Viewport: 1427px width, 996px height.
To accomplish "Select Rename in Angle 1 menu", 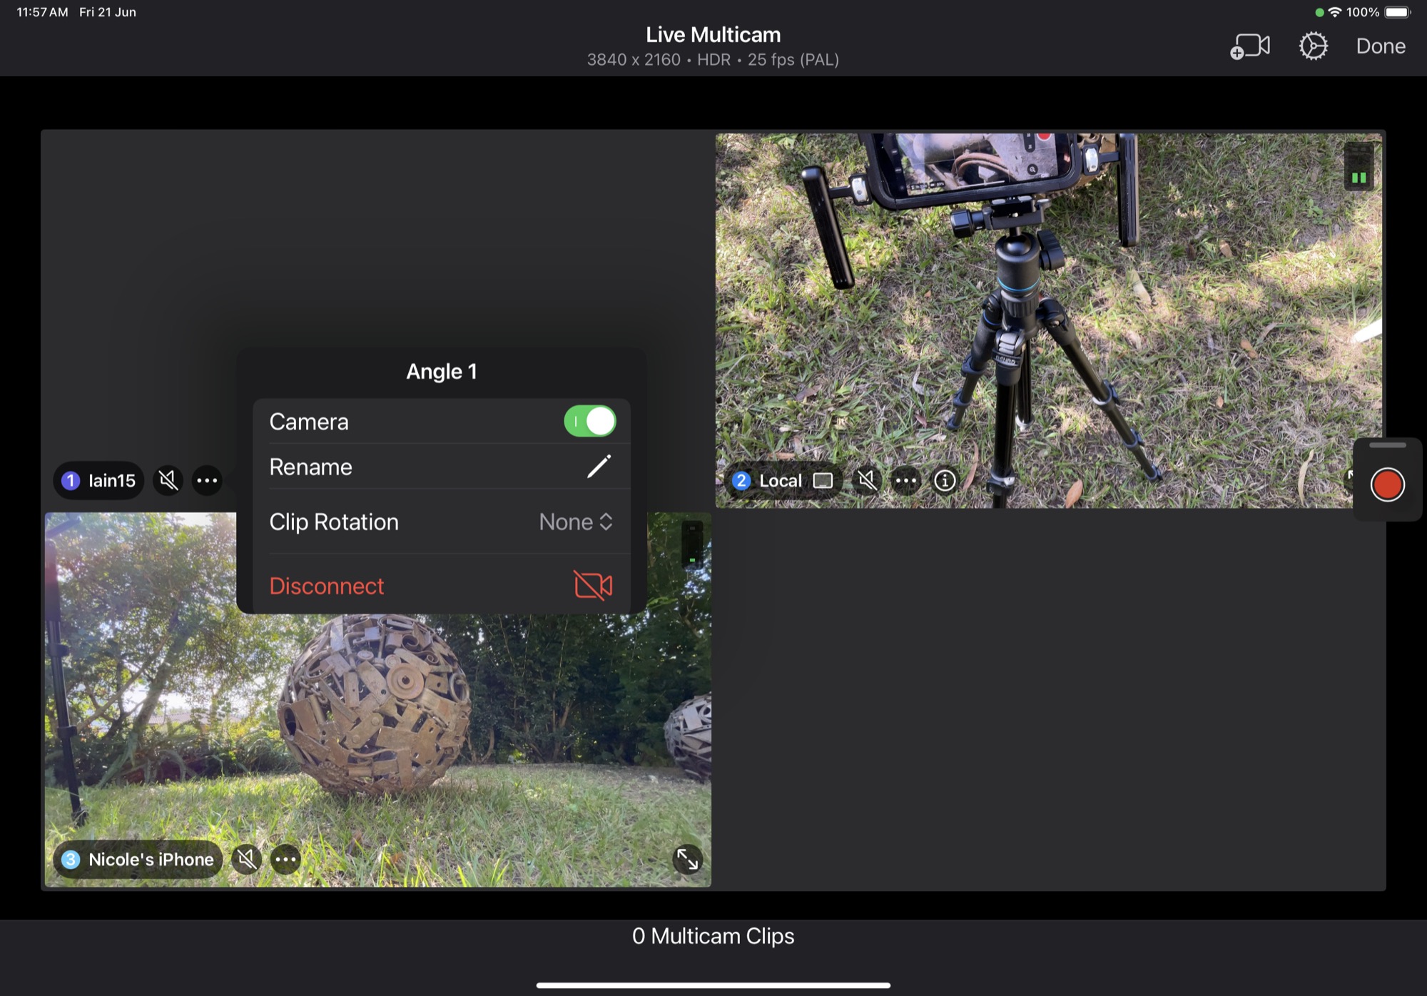I will (442, 467).
